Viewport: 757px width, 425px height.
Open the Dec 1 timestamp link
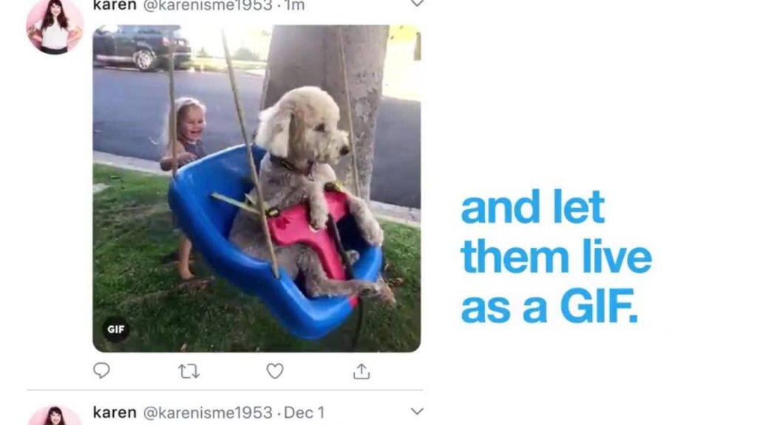coord(304,413)
